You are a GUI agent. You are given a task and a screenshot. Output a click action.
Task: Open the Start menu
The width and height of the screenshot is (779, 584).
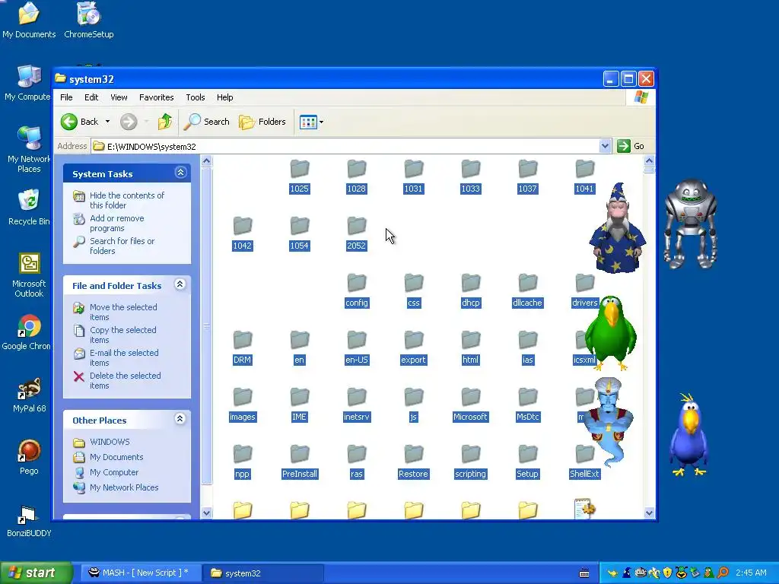[36, 573]
